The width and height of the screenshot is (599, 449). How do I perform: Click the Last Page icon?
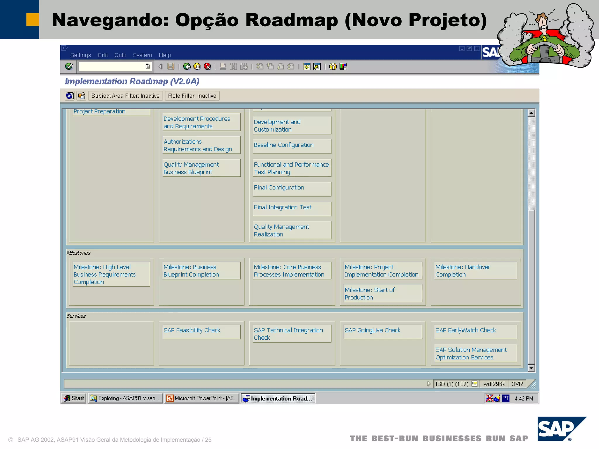pos(291,67)
